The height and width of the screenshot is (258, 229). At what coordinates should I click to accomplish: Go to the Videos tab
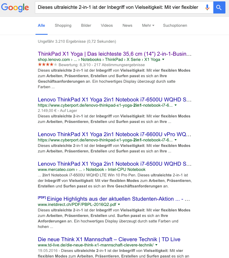[x=107, y=25]
